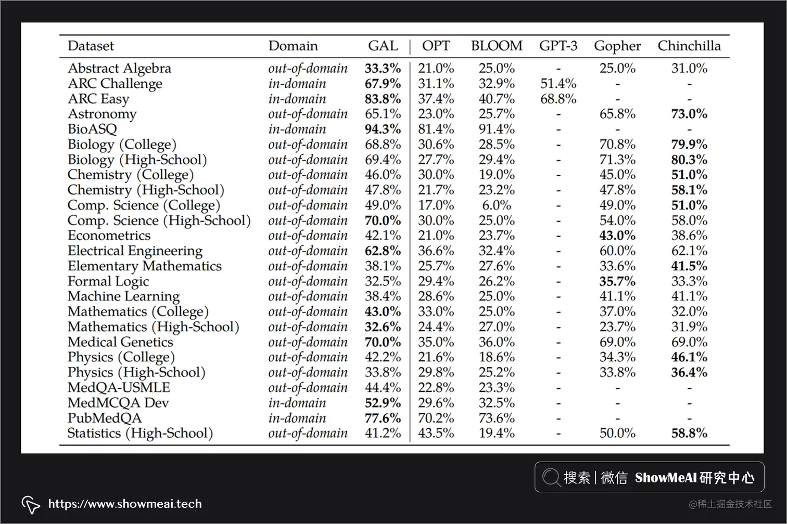
Task: Select the ARC Easy row label
Action: coord(98,99)
